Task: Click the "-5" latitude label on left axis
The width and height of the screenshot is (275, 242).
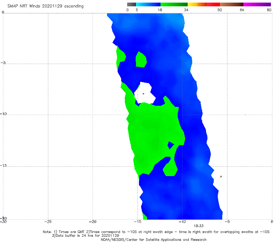Action: pyautogui.click(x=3, y=63)
